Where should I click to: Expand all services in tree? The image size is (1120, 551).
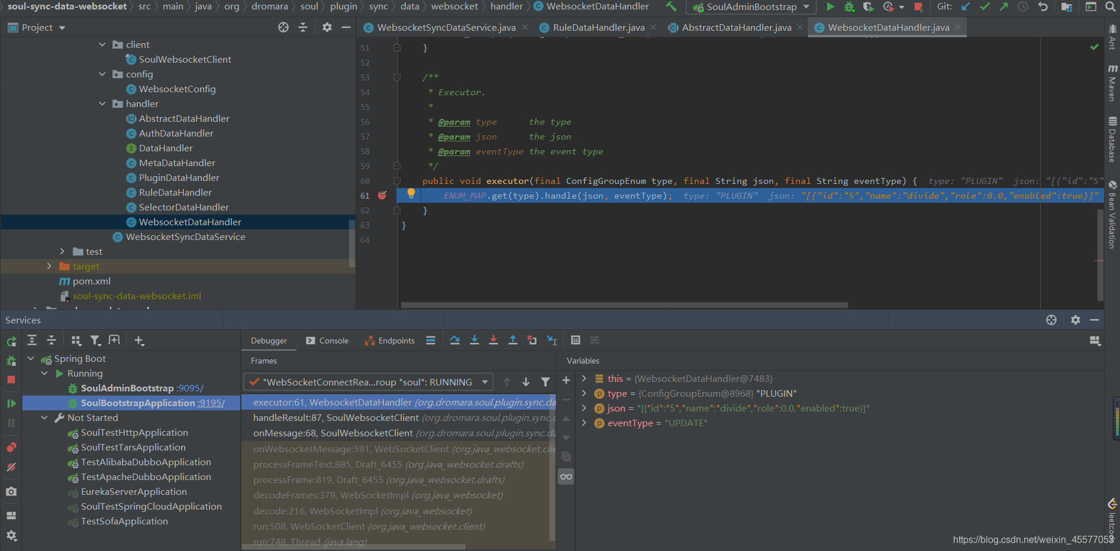point(32,341)
